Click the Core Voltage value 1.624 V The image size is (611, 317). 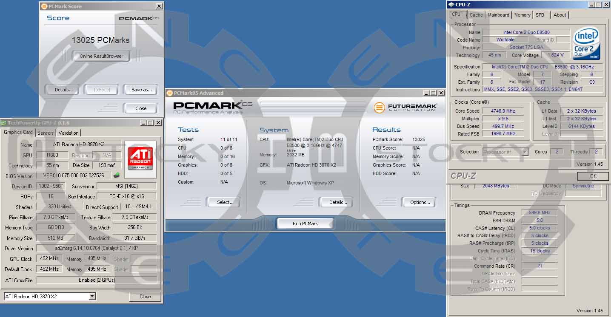click(x=556, y=55)
